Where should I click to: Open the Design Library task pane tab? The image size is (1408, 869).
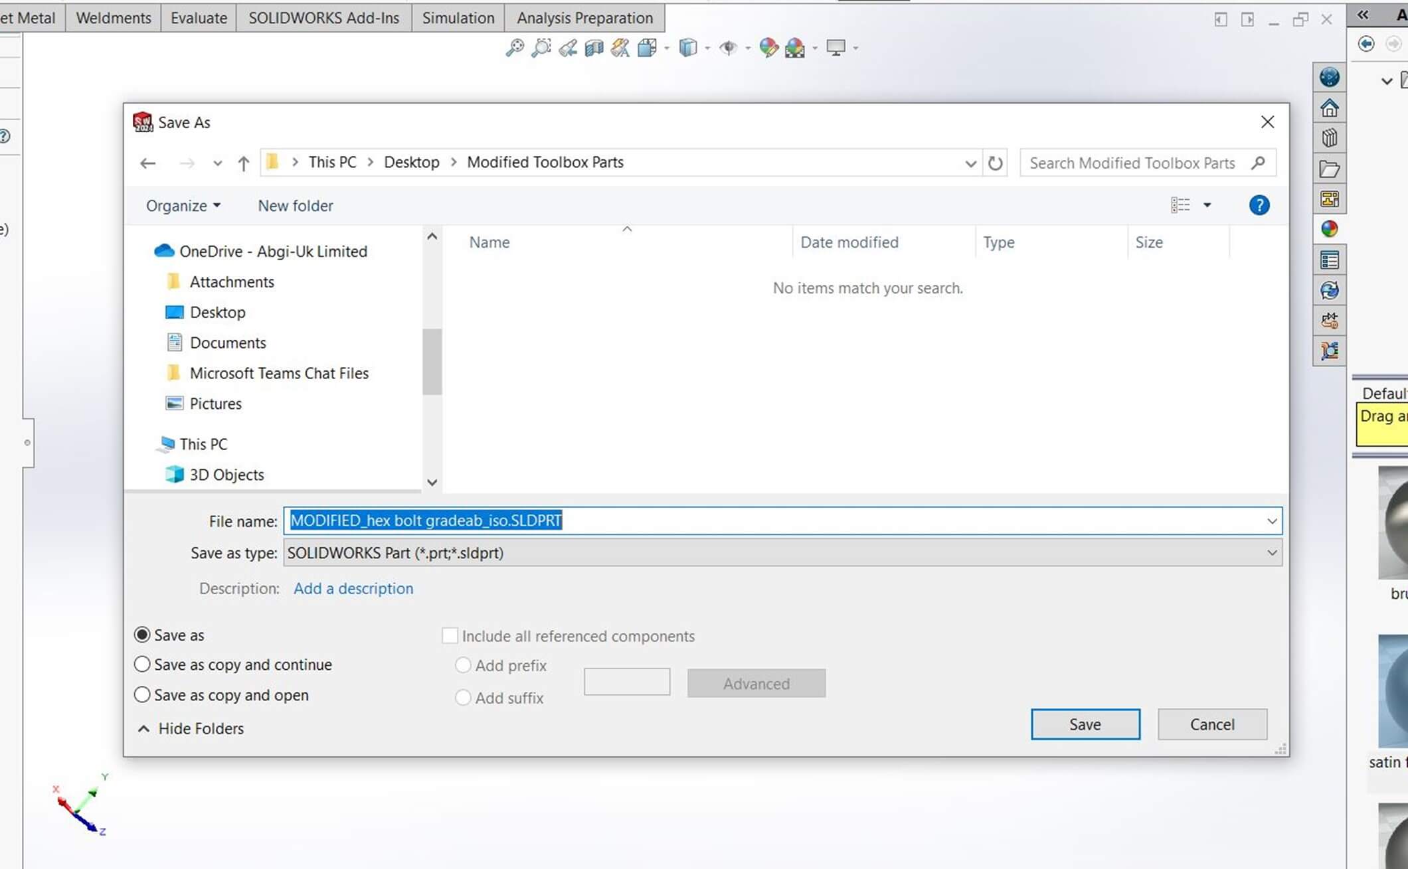(x=1330, y=138)
